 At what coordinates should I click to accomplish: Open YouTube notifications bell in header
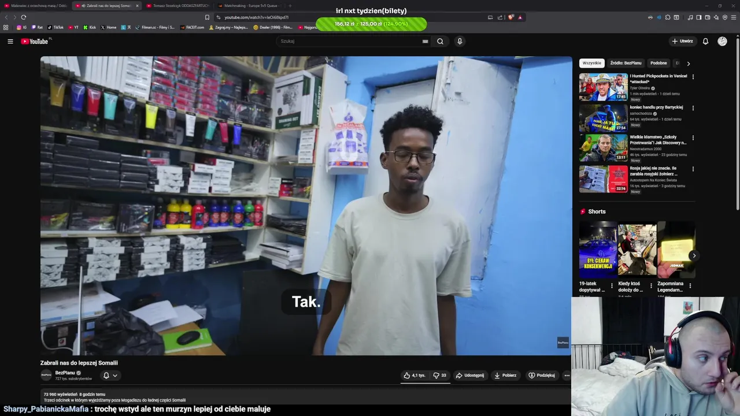(705, 41)
